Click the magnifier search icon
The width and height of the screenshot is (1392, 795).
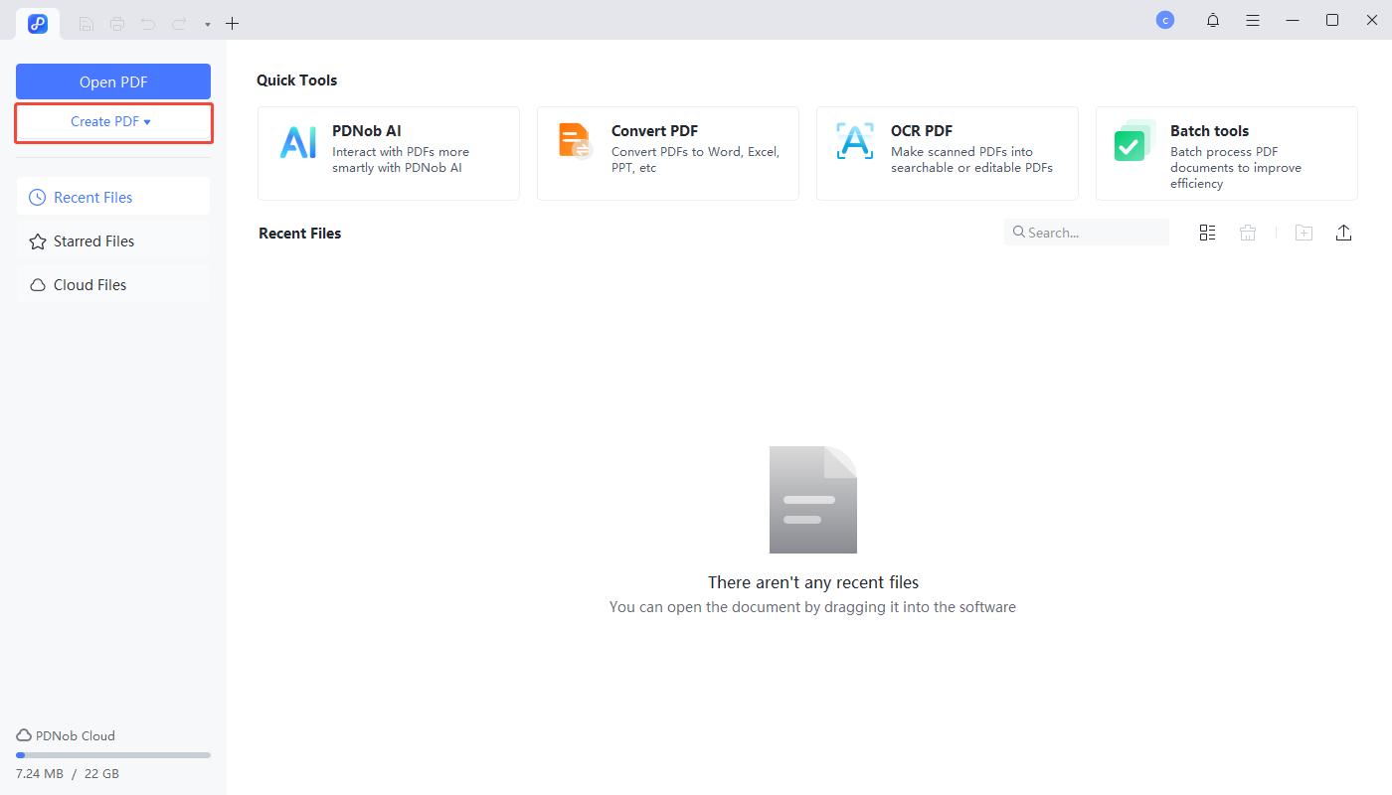[x=1019, y=232]
